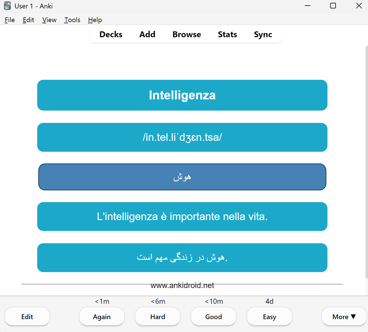Click the Anki app icon in title bar
Screen dimensions: 368x332
point(7,6)
